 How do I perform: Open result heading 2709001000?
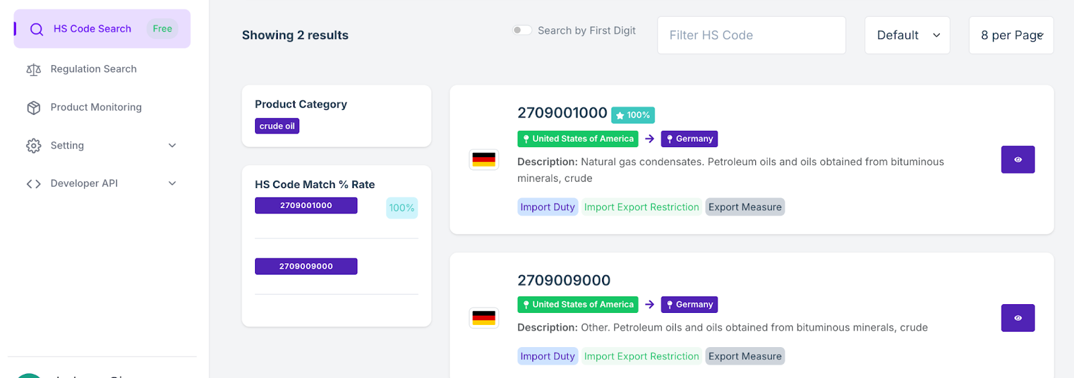(563, 113)
